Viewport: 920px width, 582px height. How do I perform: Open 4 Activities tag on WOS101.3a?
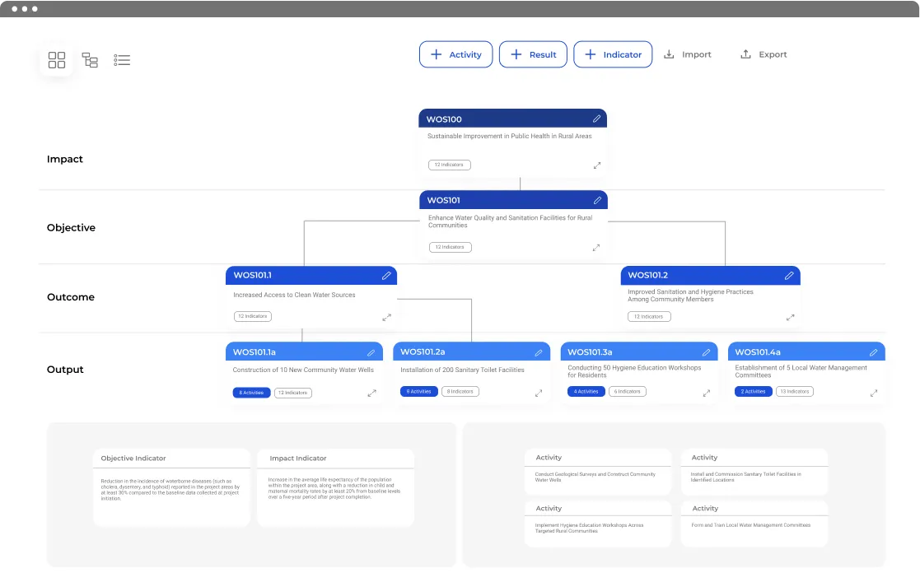(x=586, y=391)
